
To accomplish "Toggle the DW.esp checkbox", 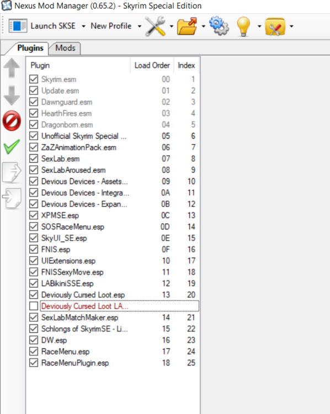I will coord(34,340).
